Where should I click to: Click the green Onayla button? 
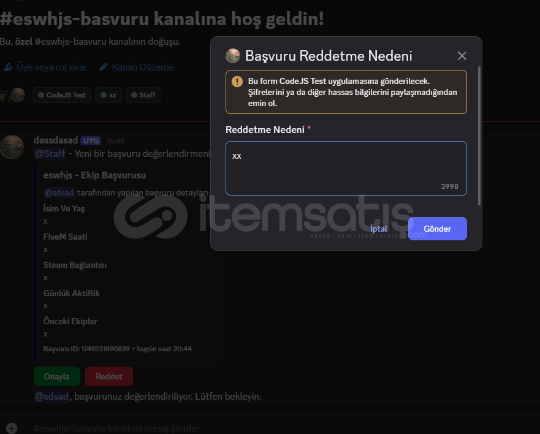click(57, 376)
